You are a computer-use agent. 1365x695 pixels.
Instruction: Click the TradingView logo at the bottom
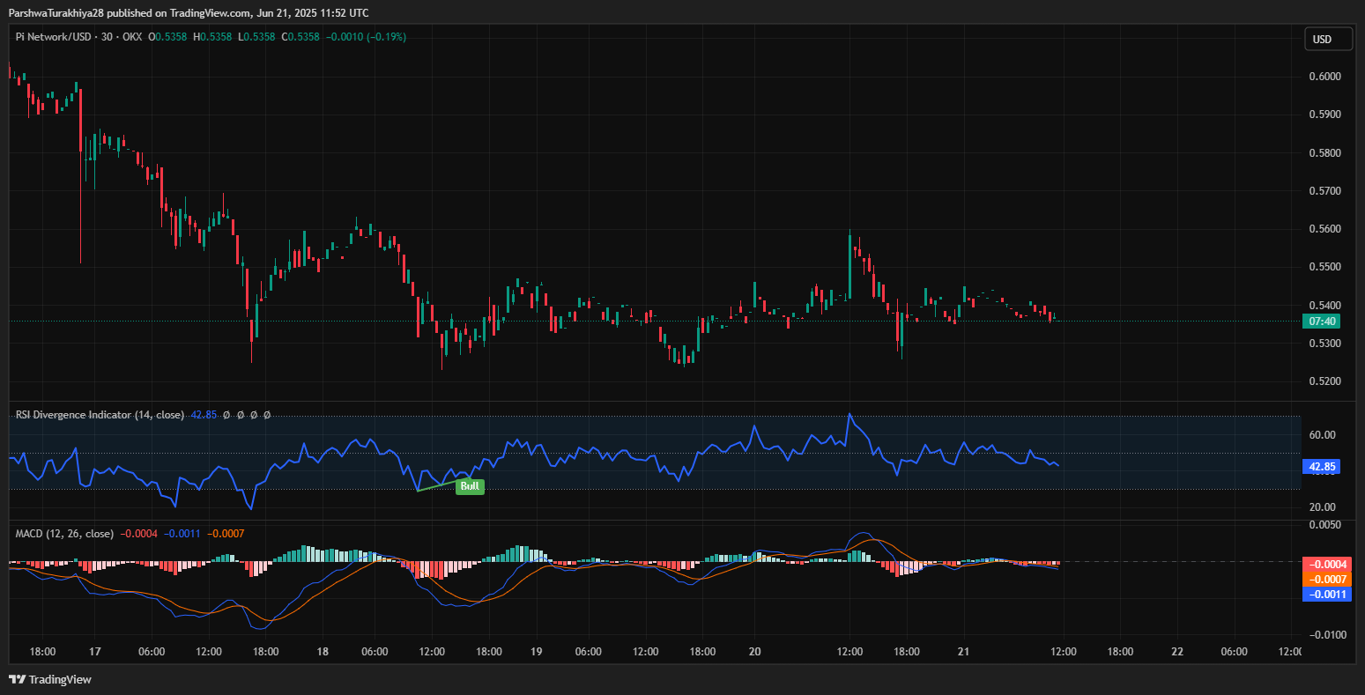point(49,679)
